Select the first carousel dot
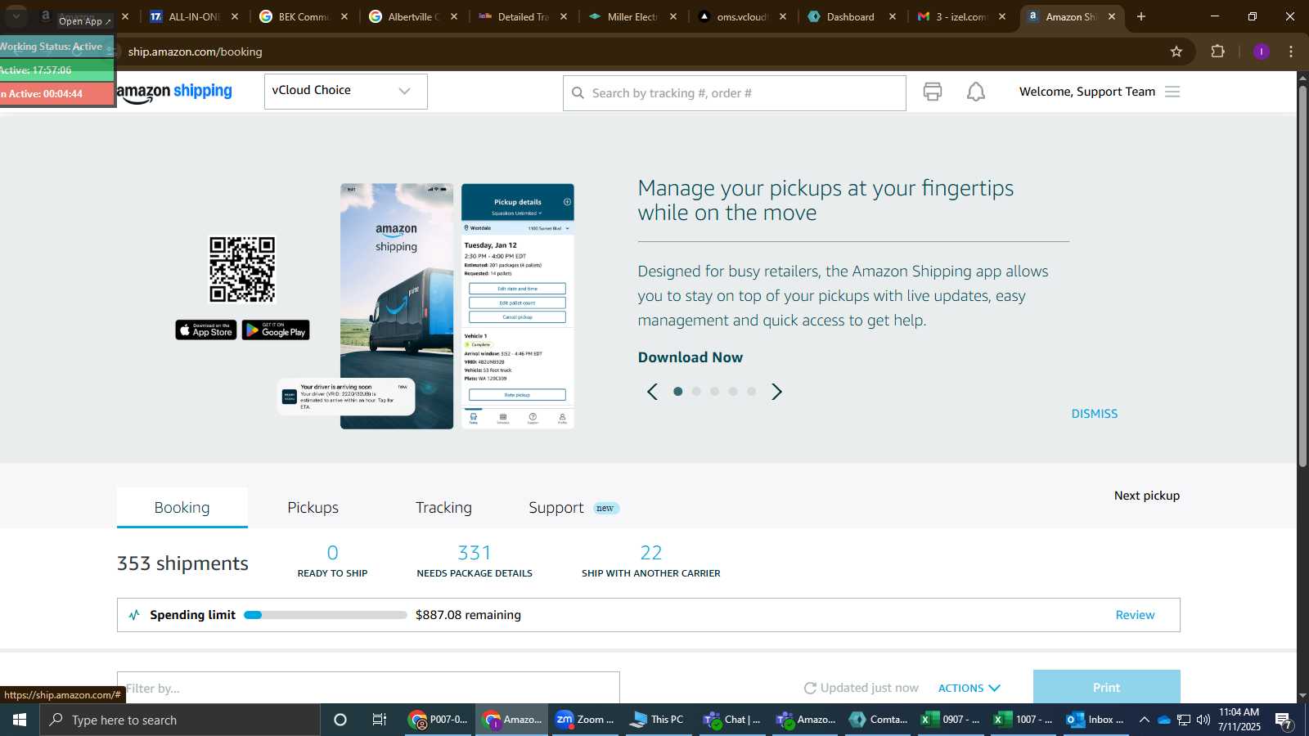1309x736 pixels. (x=678, y=392)
